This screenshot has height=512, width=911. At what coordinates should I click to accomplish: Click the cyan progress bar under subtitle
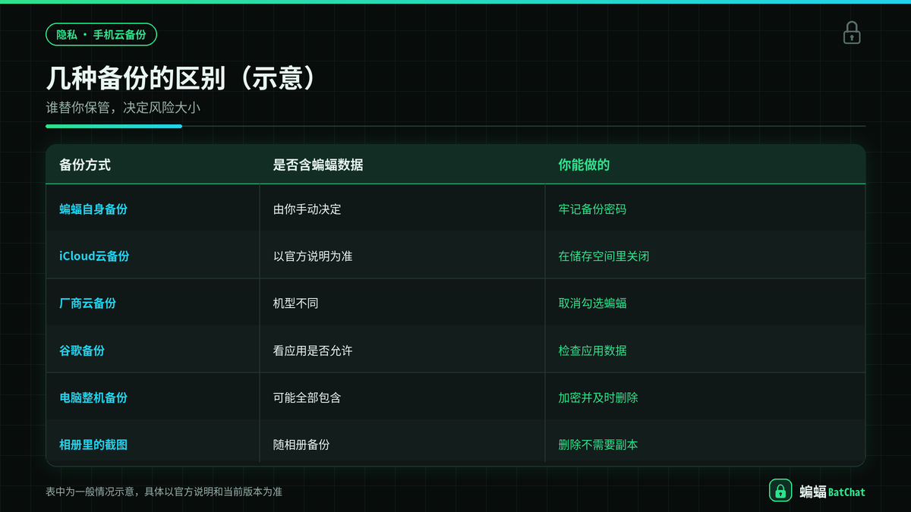click(x=114, y=126)
